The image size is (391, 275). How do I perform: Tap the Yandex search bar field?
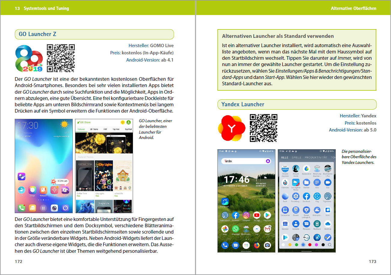tap(246, 161)
